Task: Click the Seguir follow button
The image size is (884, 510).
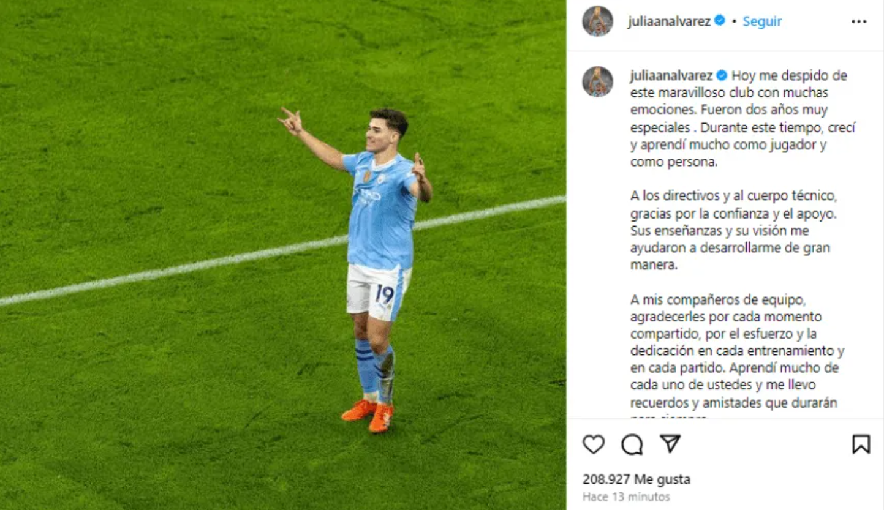Action: [762, 21]
